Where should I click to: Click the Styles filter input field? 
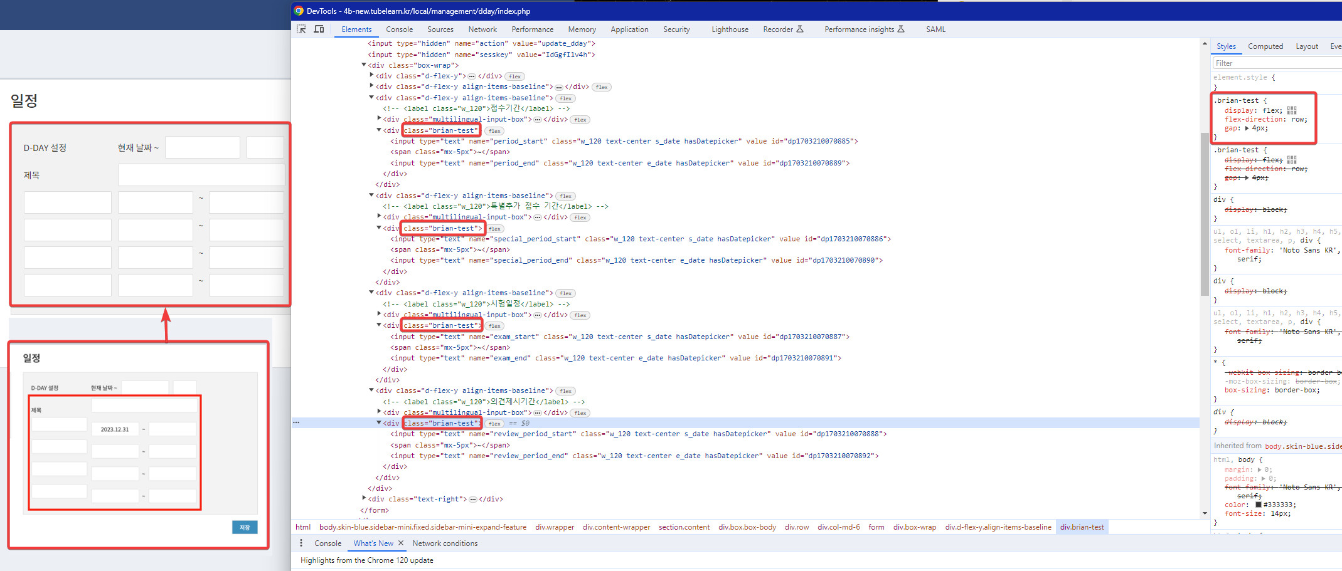coord(1274,63)
